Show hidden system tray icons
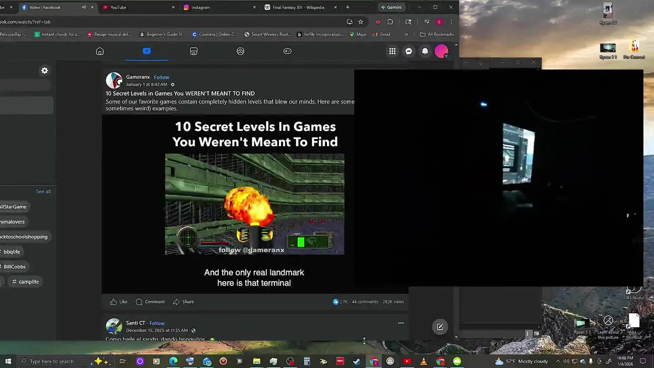This screenshot has width=654, height=368. (x=558, y=361)
